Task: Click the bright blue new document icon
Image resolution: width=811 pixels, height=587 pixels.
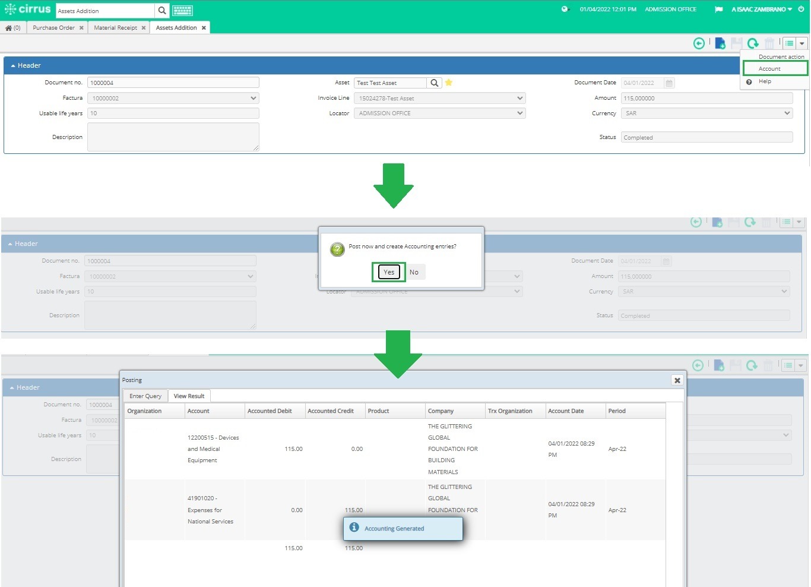Action: (x=720, y=43)
